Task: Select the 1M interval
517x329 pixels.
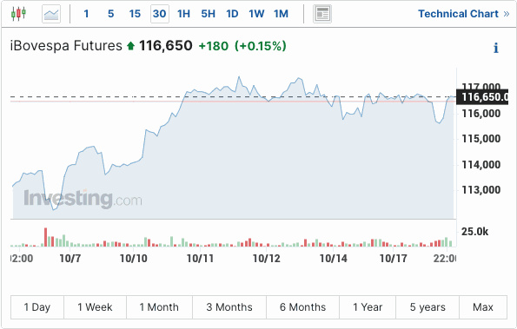Action: pos(281,14)
